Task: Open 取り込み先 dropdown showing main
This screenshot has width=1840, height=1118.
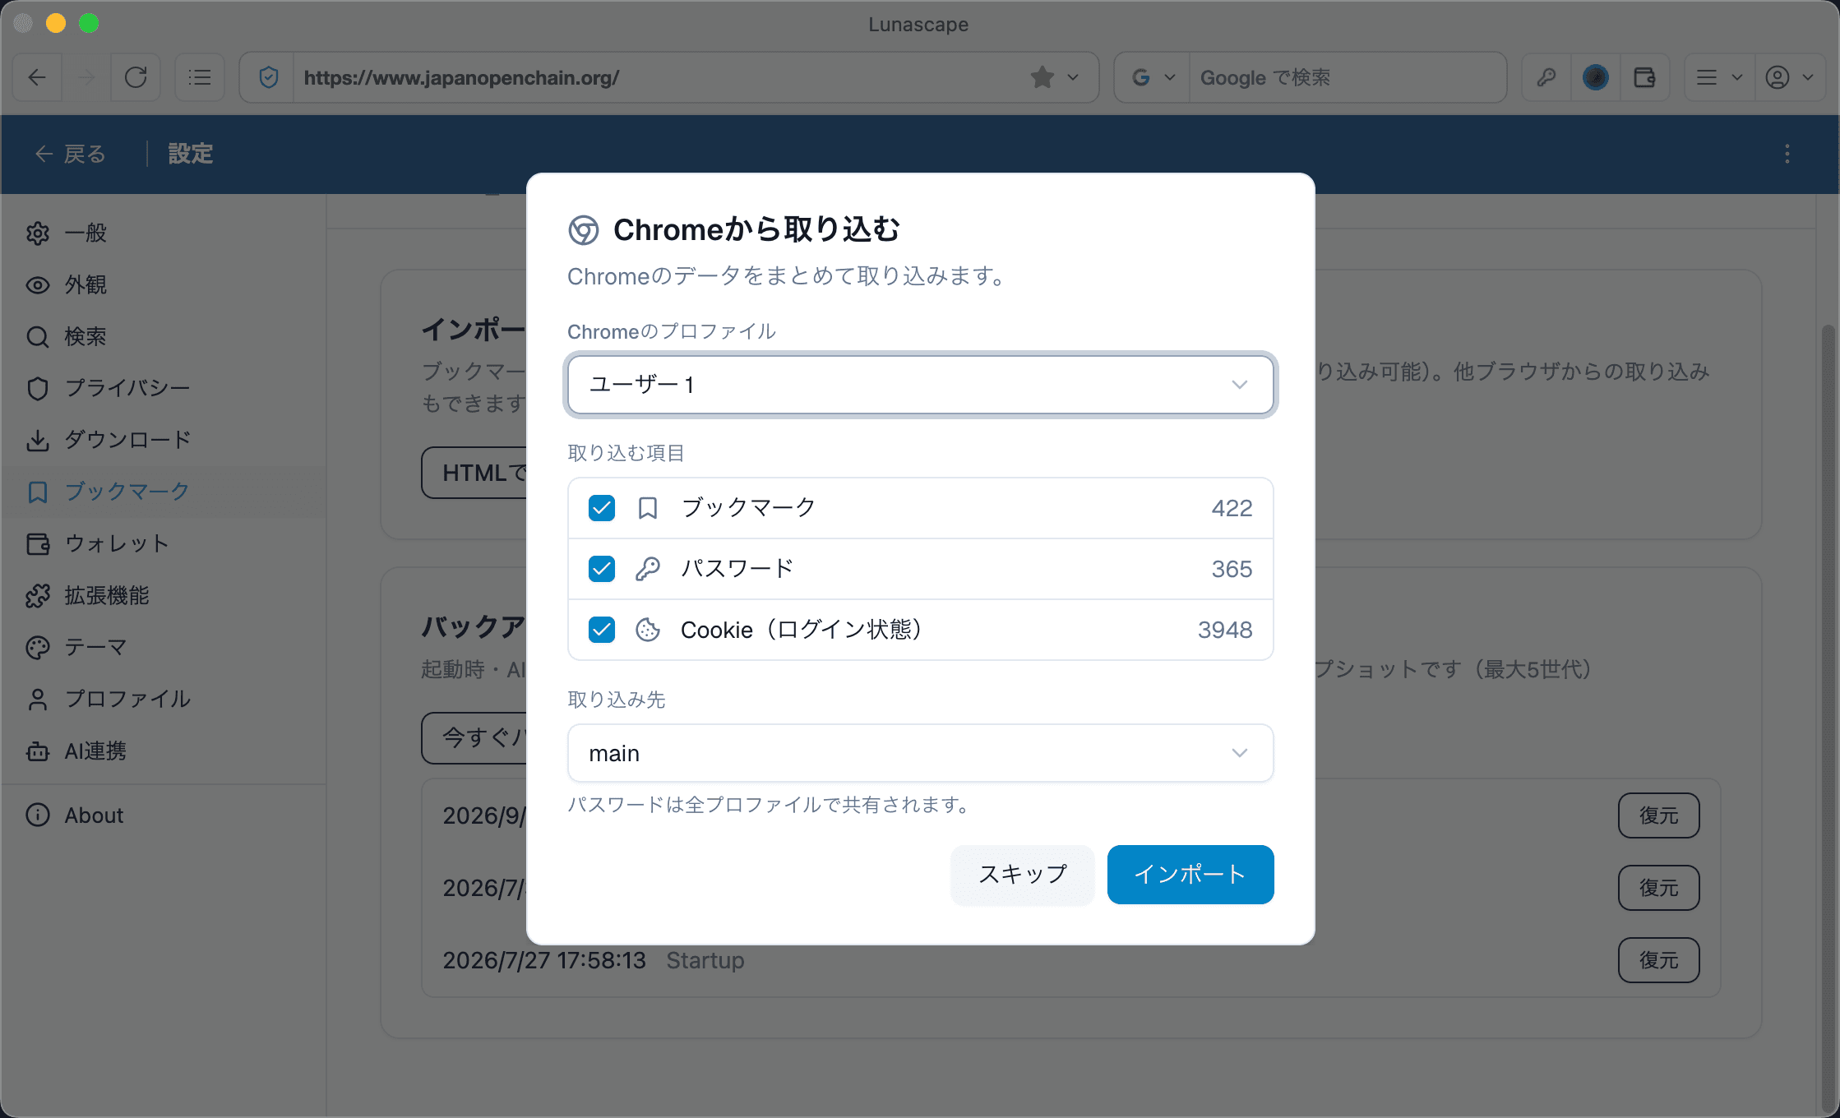Action: 920,753
